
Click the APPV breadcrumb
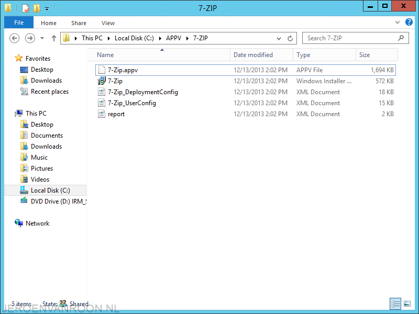(173, 38)
